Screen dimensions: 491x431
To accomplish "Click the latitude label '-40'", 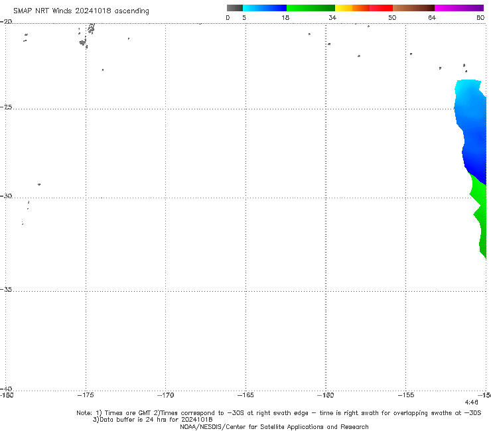I will [x=6, y=389].
